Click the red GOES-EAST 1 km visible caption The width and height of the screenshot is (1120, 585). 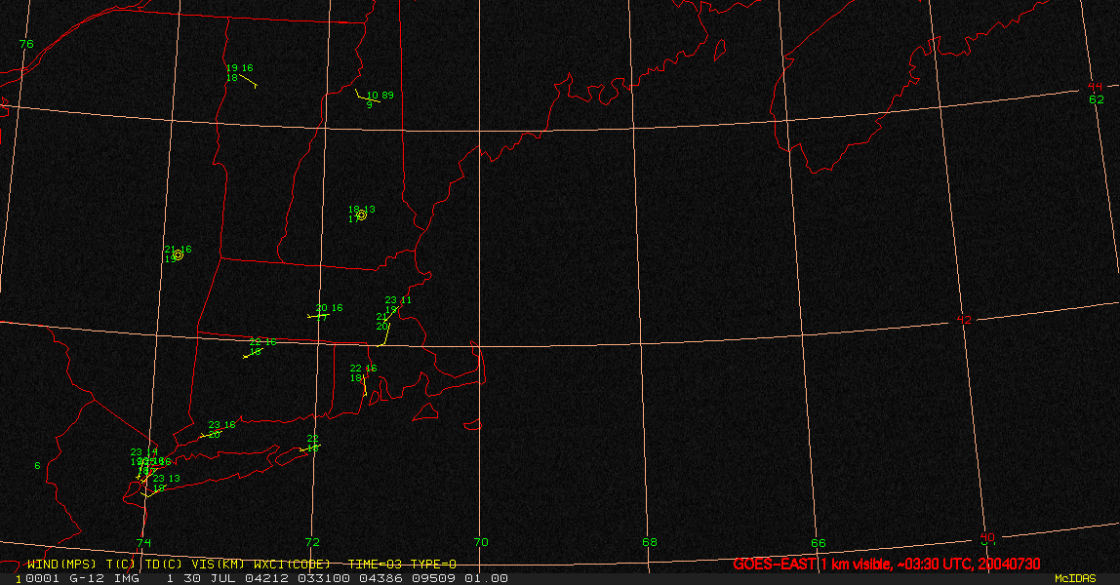coord(887,565)
